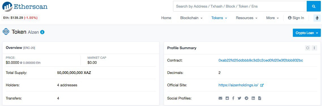
Task: Open the whitepaper document icon
Action: click(x=260, y=98)
